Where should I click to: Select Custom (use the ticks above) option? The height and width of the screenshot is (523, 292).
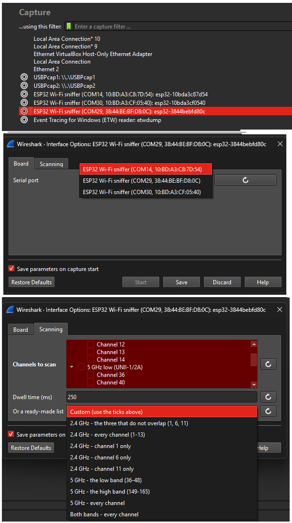point(162,411)
